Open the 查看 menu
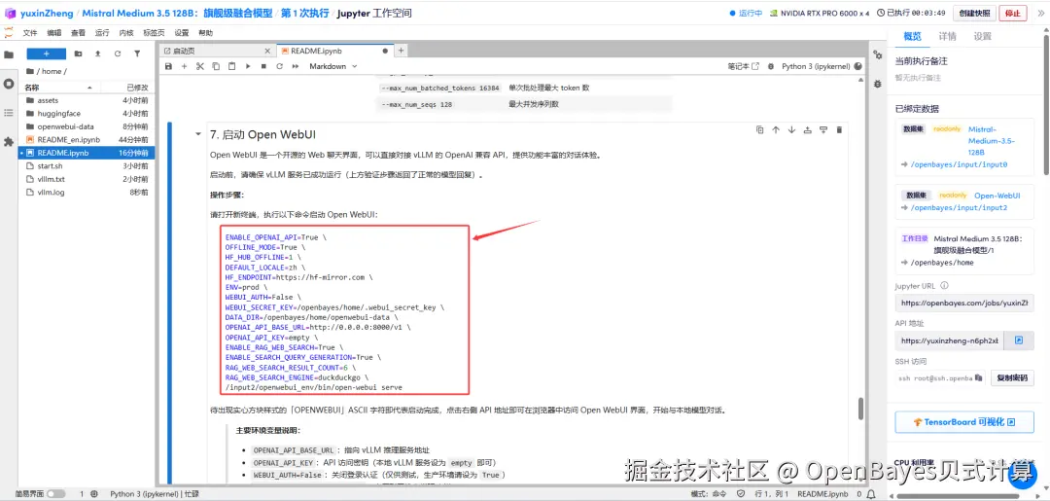The image size is (1050, 501). (x=78, y=32)
